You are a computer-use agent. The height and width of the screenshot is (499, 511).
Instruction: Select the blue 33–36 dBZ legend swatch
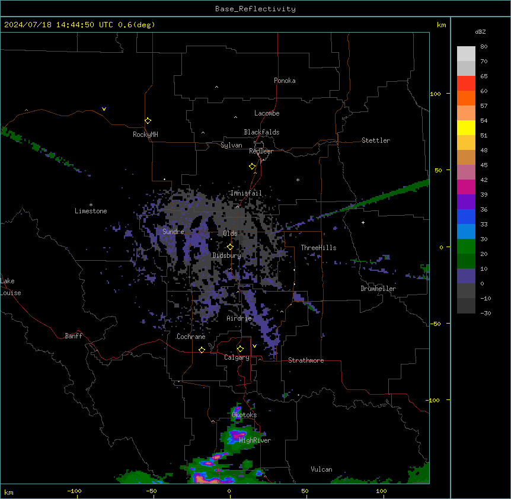(x=466, y=217)
